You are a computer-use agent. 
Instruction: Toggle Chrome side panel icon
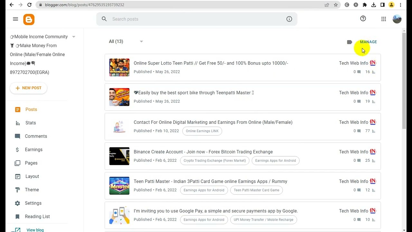382,5
